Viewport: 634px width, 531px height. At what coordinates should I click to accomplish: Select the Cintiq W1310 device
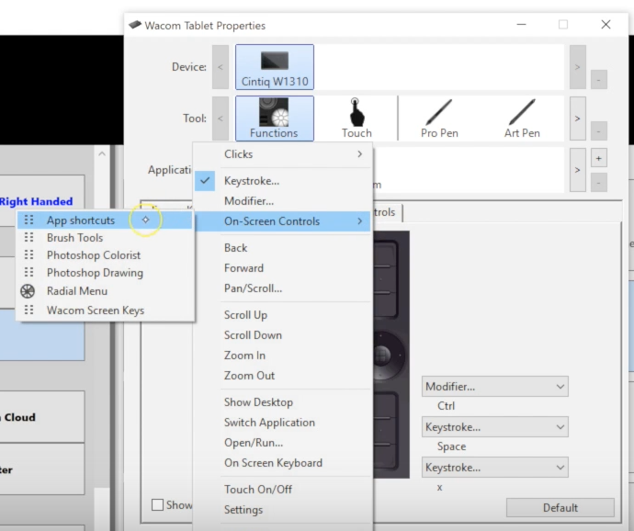click(x=274, y=67)
